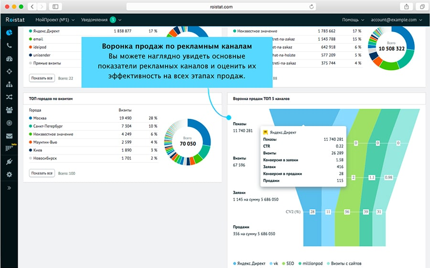Select the Санкт-Петербург city row
Viewport: 430px width, 268px height.
(93, 126)
